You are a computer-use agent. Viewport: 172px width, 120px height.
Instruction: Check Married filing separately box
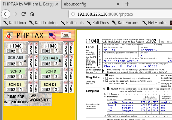click(107, 81)
